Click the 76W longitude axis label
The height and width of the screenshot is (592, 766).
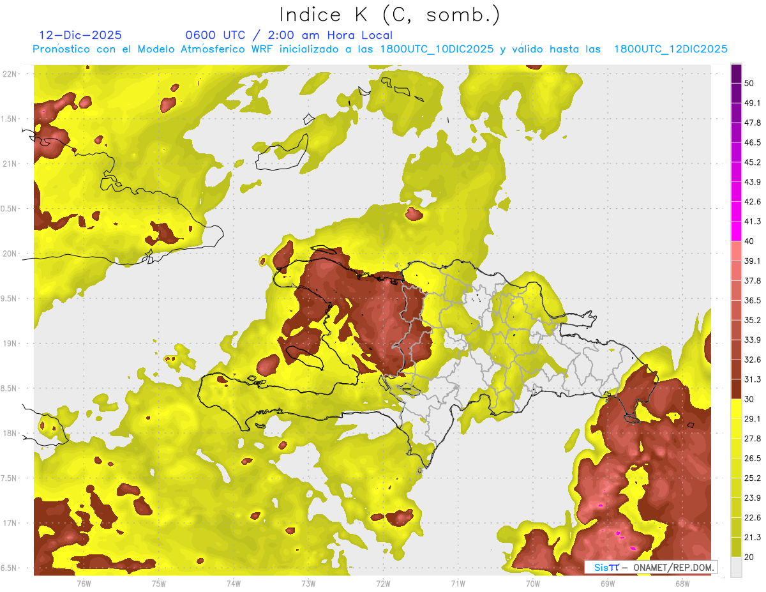pos(84,584)
